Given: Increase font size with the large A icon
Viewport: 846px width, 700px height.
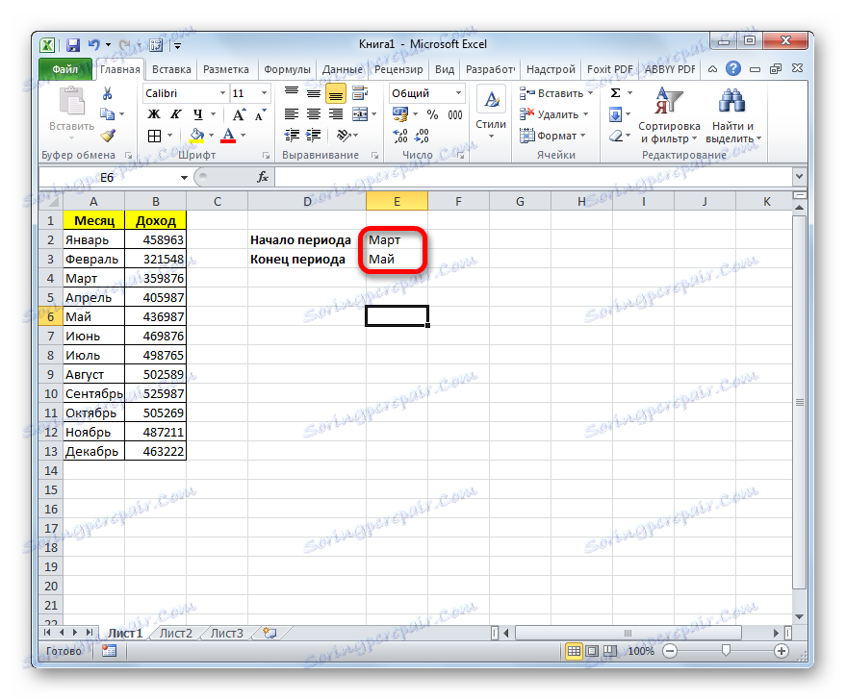Looking at the screenshot, I should tap(239, 114).
